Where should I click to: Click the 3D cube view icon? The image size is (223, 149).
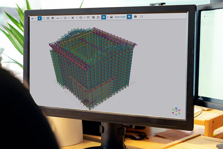81,18
